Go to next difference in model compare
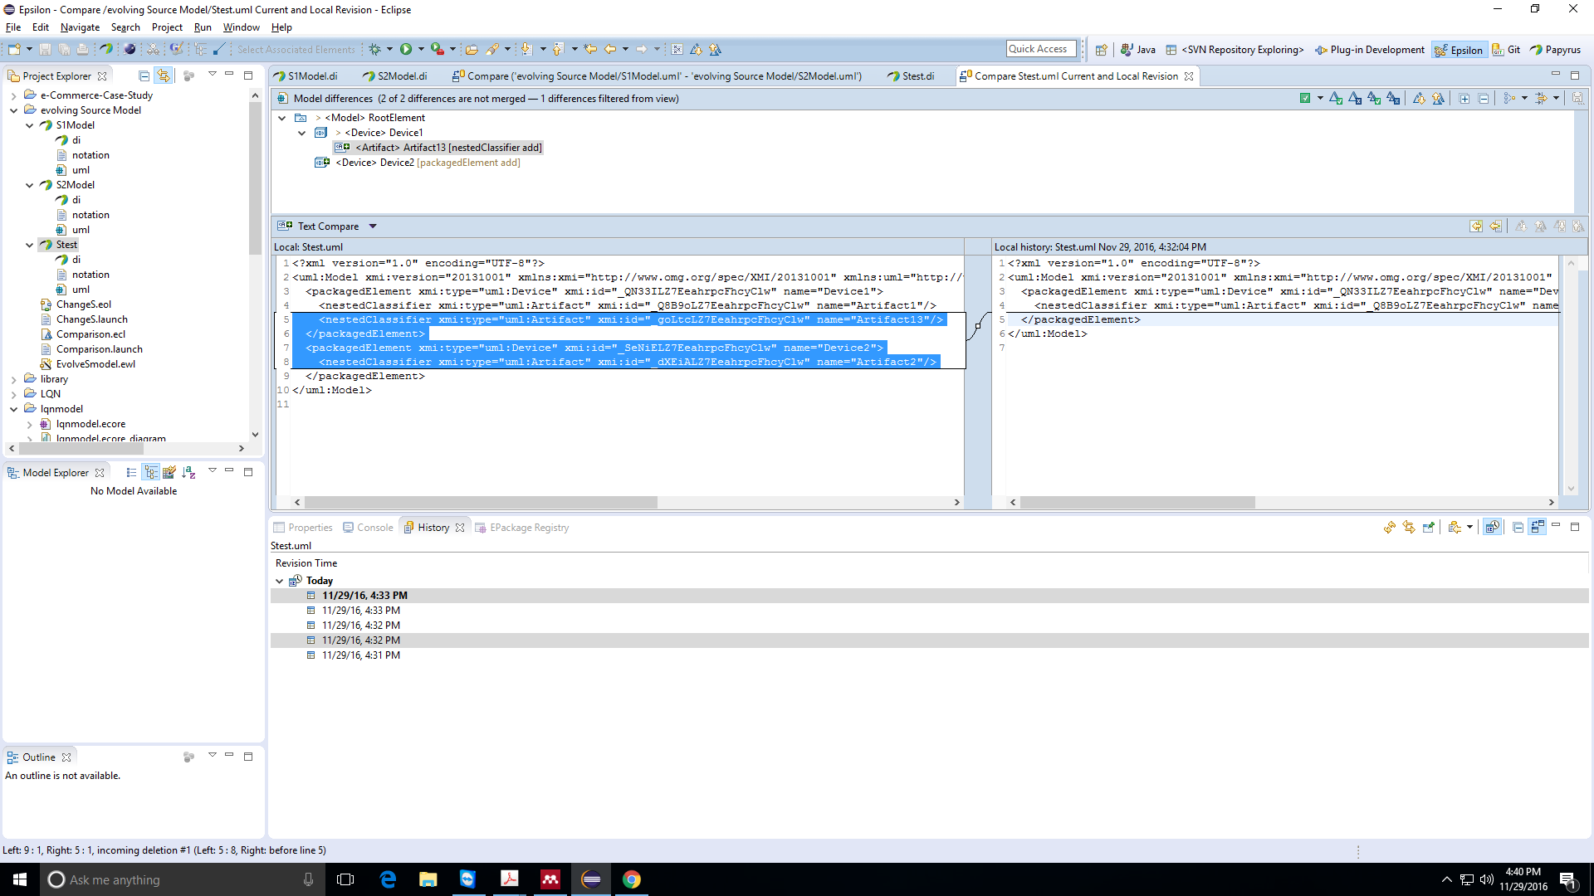1594x896 pixels. pos(1420,99)
